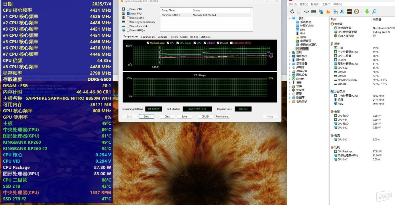Expand the 服务器 tree node
This screenshot has width=395, height=205.
[x=290, y=60]
